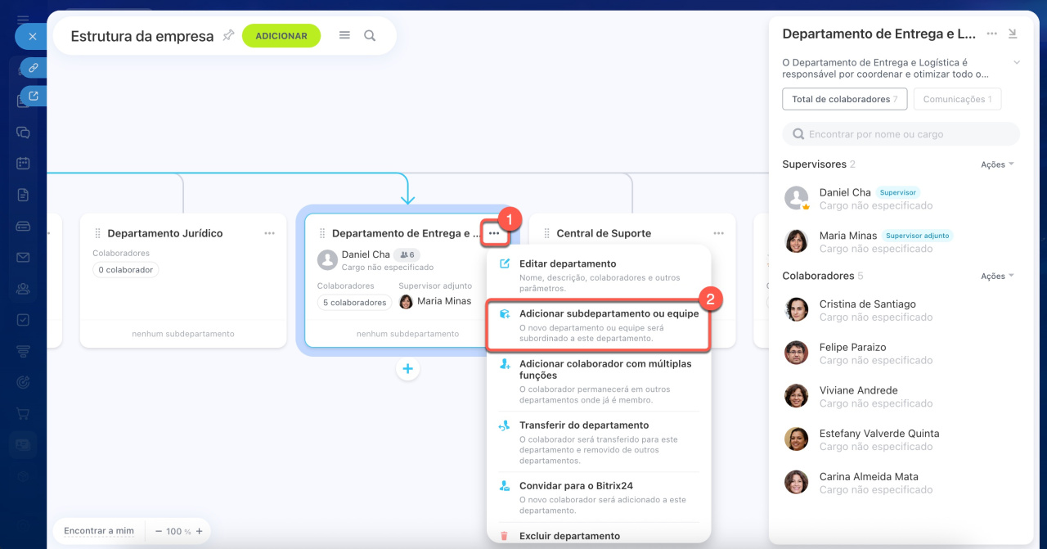
Task: Select Transferir do departamento menu option
Action: click(583, 425)
